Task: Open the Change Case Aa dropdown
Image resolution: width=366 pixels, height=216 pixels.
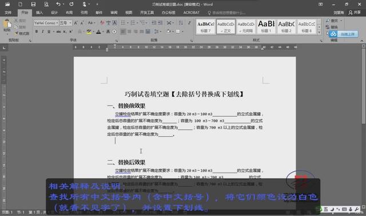Action: (91, 23)
